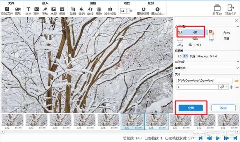Viewport: 240px width, 142px height.
Task: Select the FFmpeg encoder
Action: click(202, 56)
